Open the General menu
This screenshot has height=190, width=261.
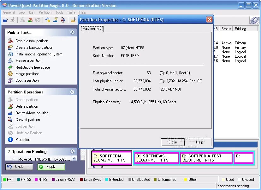[9, 12]
